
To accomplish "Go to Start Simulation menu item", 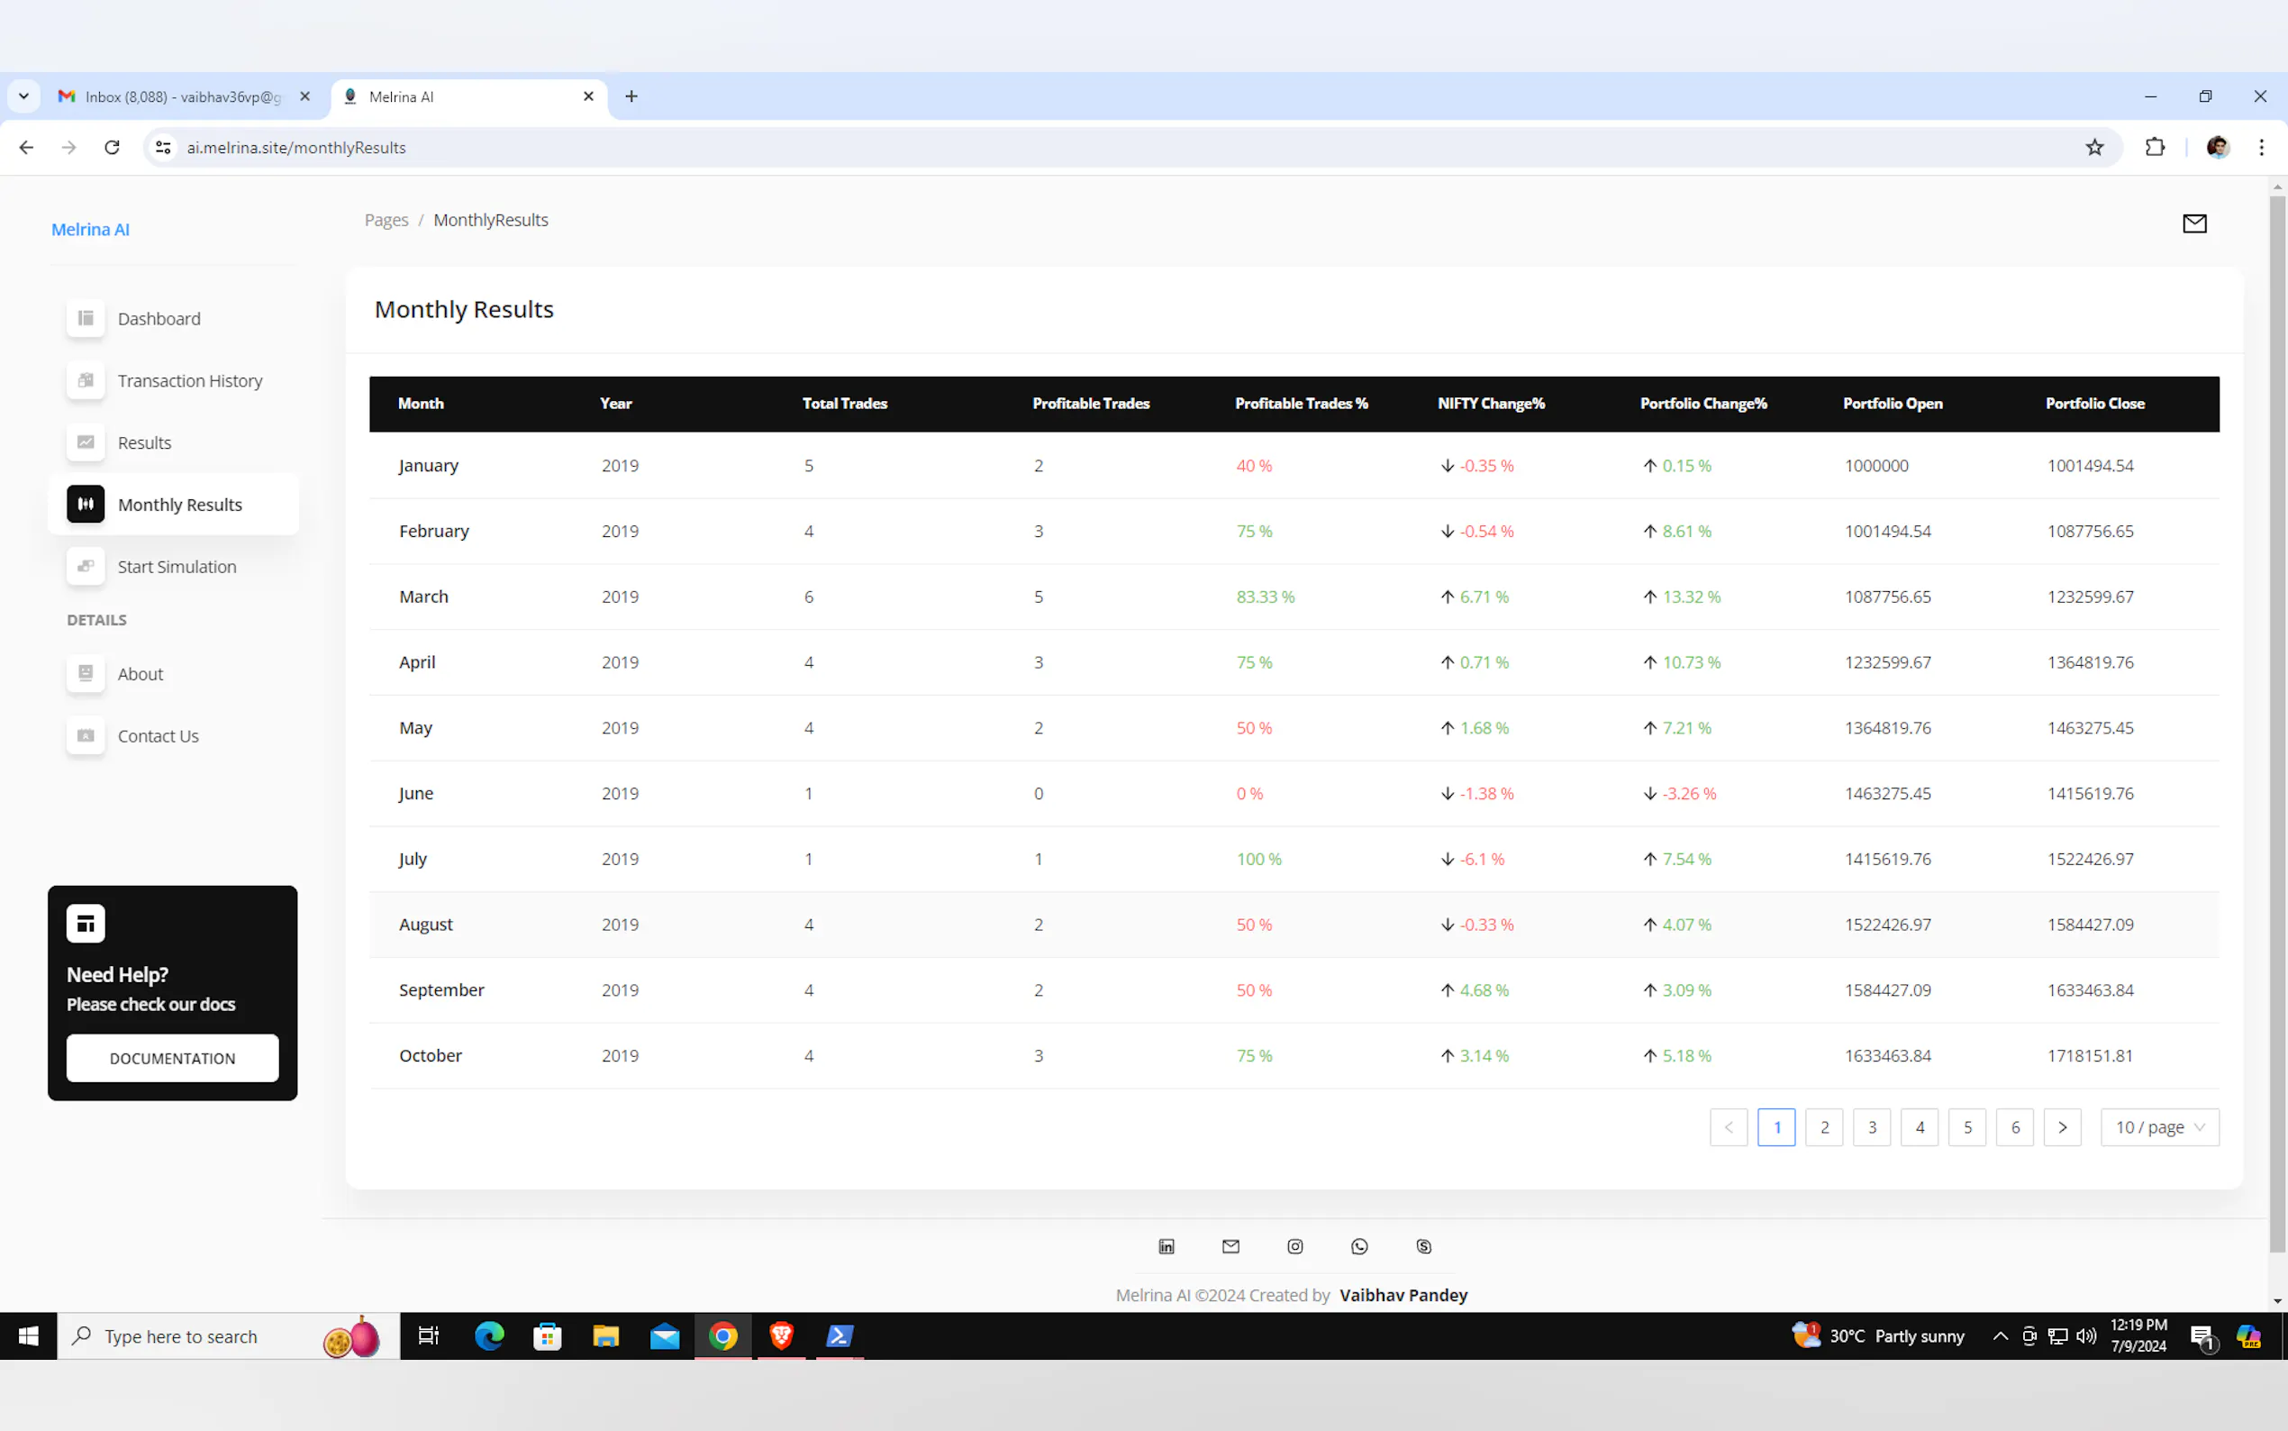I will point(177,567).
